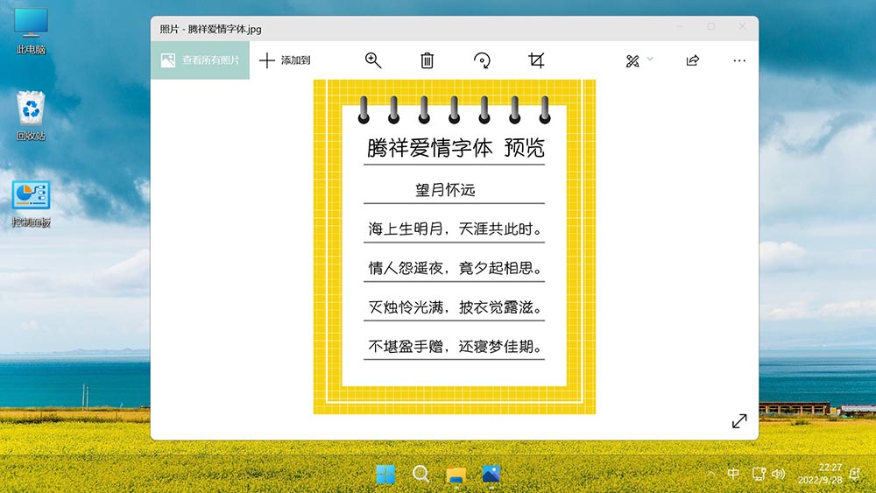Switch to Photos app in taskbar
The width and height of the screenshot is (876, 493).
pyautogui.click(x=491, y=475)
